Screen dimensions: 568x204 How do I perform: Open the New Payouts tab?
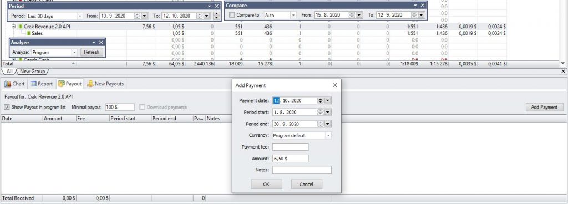[x=105, y=84]
